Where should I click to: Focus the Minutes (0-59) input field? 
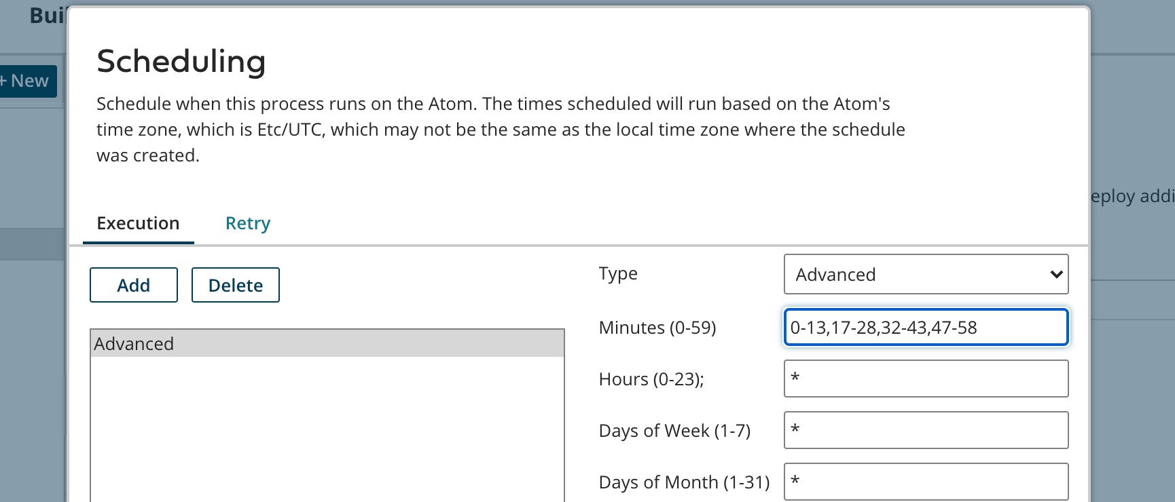click(x=926, y=328)
